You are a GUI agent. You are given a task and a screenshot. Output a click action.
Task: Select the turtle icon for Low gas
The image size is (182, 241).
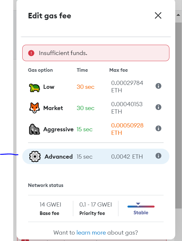pos(34,88)
